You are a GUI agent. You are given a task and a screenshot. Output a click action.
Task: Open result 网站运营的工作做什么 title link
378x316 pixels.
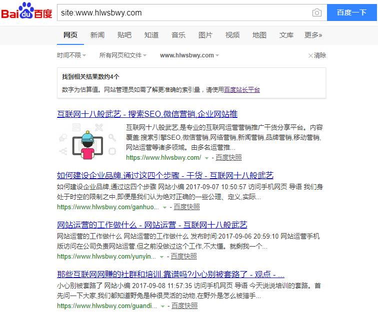(152, 225)
